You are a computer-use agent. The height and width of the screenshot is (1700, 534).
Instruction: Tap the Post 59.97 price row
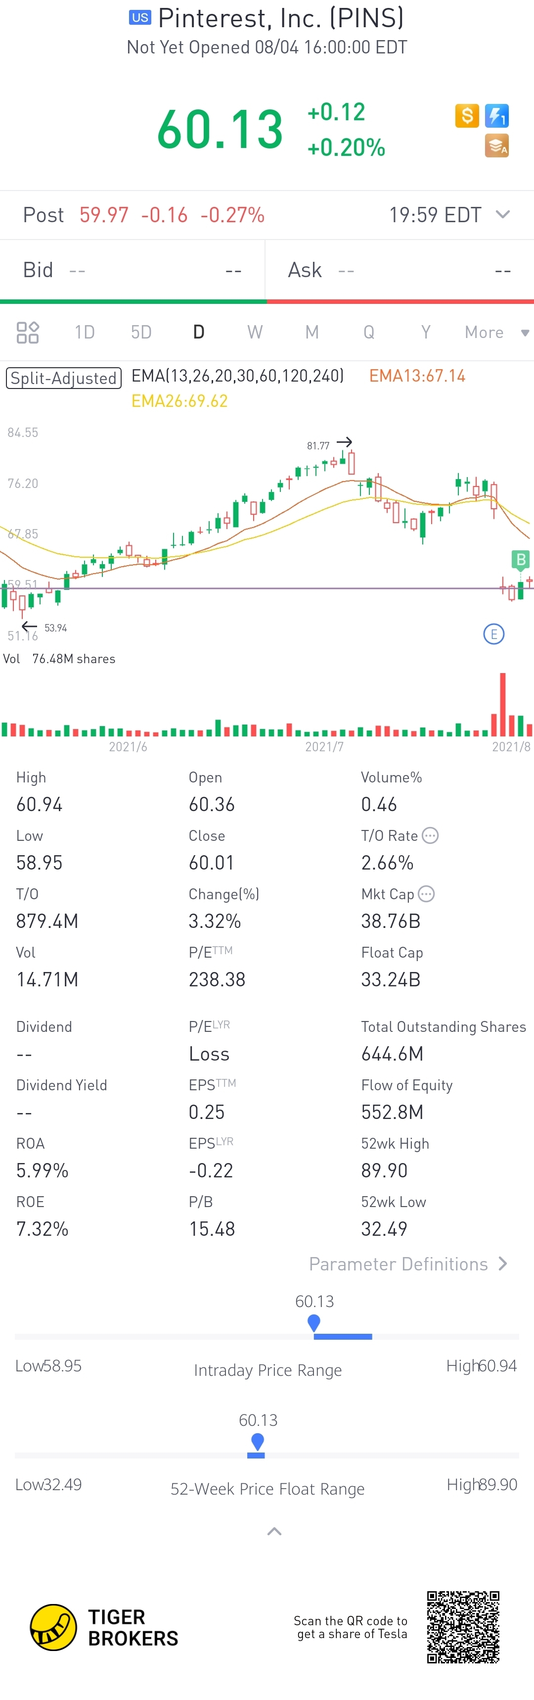267,215
